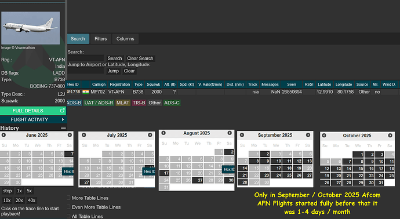
Task: Select August 30 in August 2025 calendar
Action: 229,180
